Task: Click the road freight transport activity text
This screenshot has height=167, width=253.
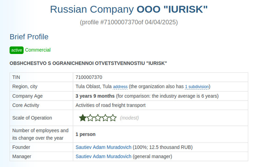Action: 111,105
